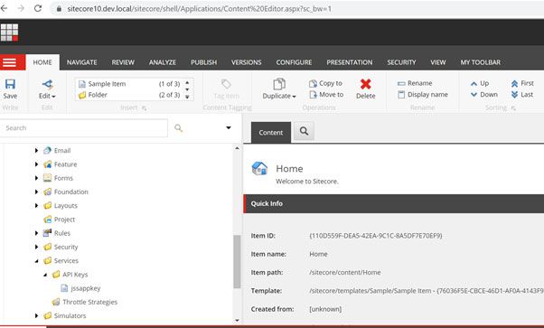
Task: Click the tree scrollbar down arrow
Action: pos(237,321)
